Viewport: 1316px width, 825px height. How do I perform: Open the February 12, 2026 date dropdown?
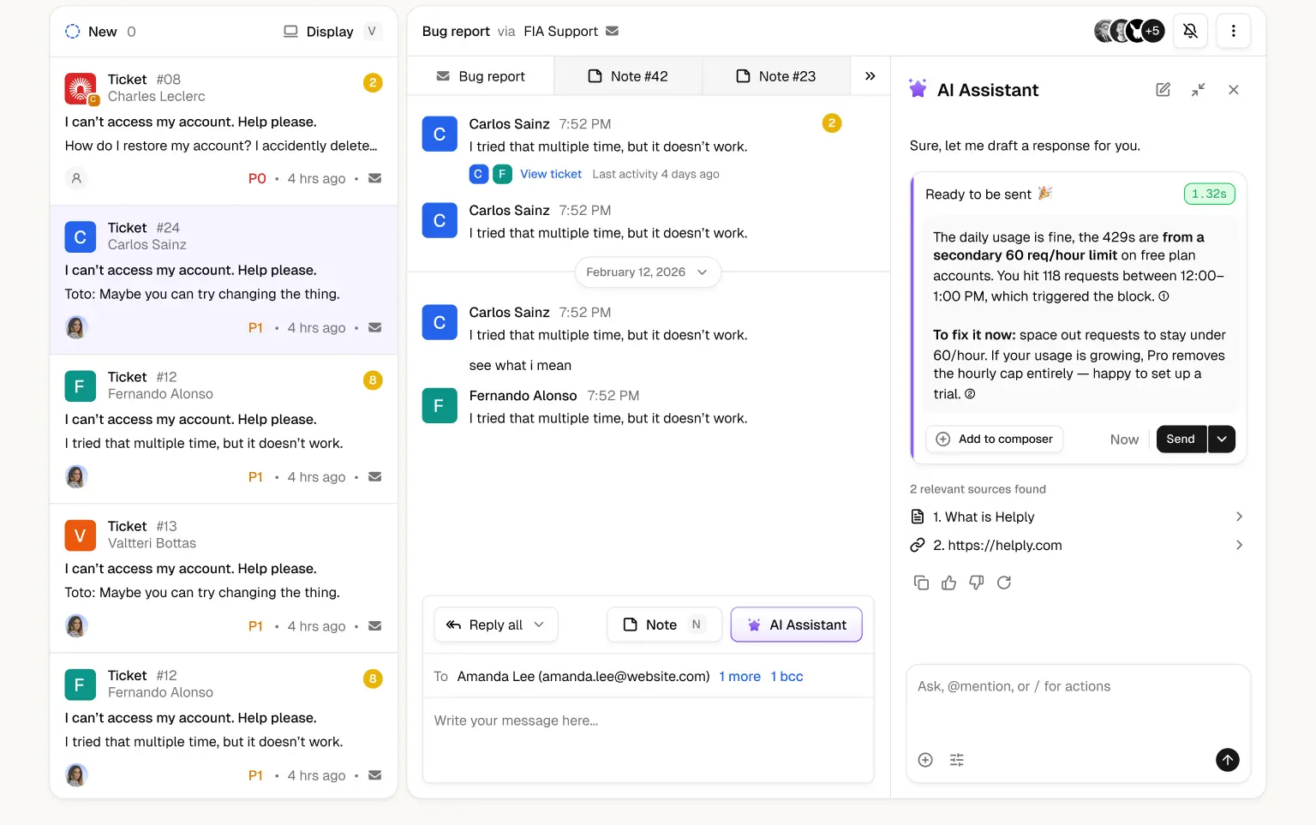click(x=648, y=272)
